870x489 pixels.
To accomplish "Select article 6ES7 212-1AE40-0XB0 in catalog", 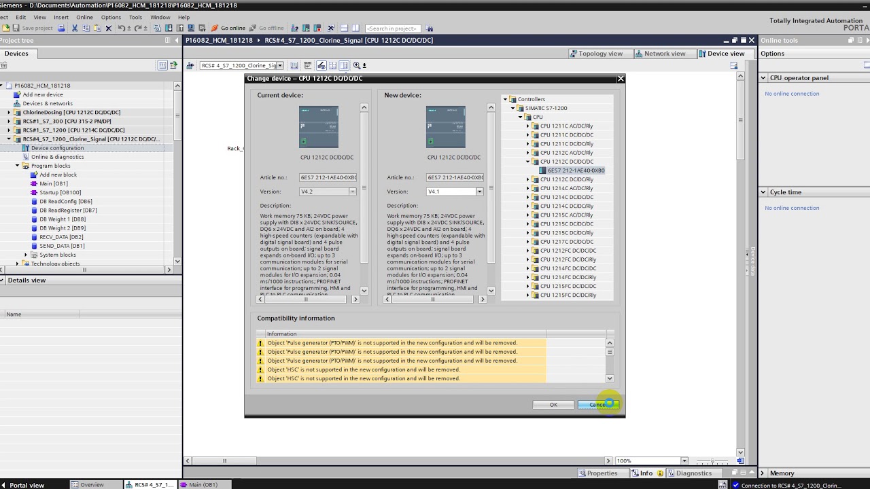I will click(x=576, y=170).
